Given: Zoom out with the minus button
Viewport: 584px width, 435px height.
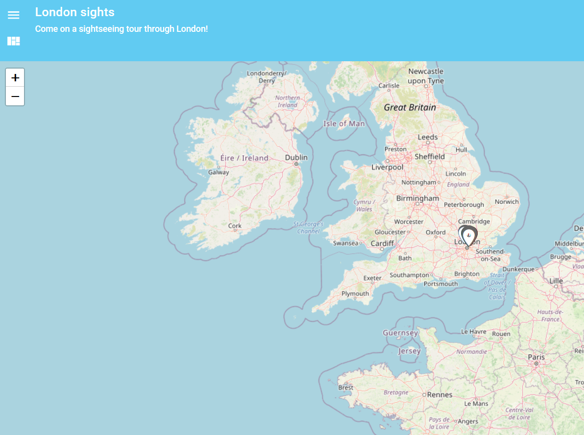Looking at the screenshot, I should [15, 97].
